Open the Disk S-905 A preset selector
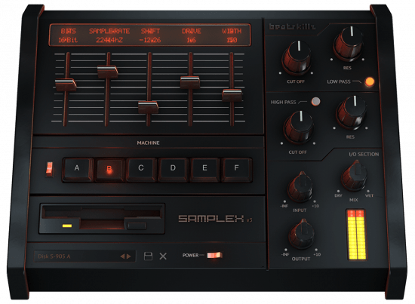The height and width of the screenshot is (304, 415). (x=85, y=256)
